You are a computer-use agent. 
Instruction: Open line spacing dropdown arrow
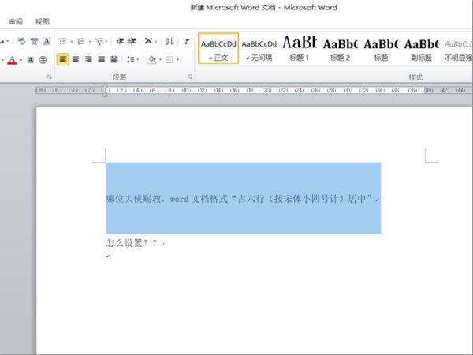tap(137, 60)
